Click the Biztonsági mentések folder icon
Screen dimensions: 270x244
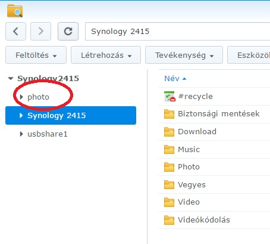(x=169, y=114)
